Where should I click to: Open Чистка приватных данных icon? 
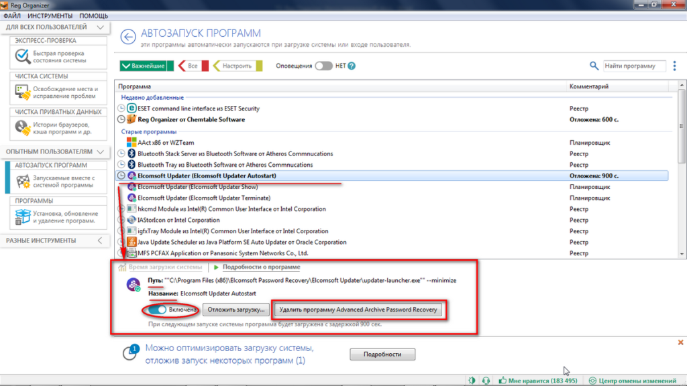21,128
